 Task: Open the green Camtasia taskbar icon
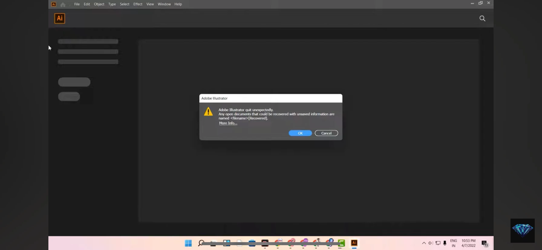[x=341, y=243]
